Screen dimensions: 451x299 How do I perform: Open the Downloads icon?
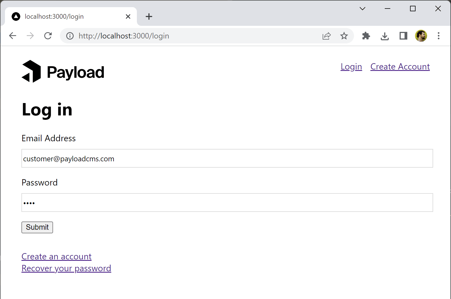(385, 36)
